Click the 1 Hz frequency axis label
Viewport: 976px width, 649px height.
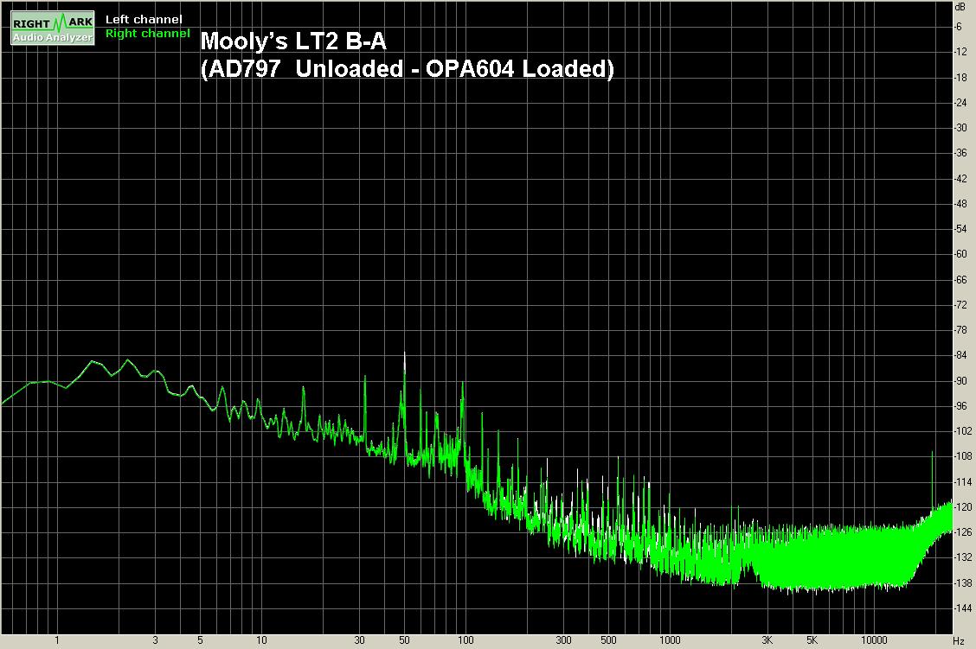coord(57,640)
